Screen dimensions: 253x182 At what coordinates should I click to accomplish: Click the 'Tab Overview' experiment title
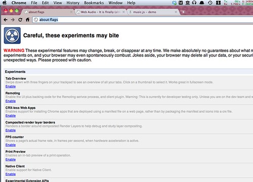pyautogui.click(x=16, y=78)
